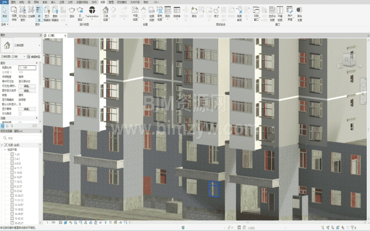Click the Twinmotion ribbon icon
Viewport: 370px width, 231px height.
coord(92,12)
